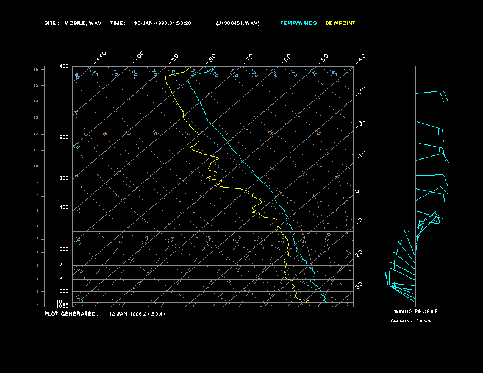This screenshot has height=373, width=483.
Task: Click the 'PLOT GENERATED:' label
Action: 71,314
